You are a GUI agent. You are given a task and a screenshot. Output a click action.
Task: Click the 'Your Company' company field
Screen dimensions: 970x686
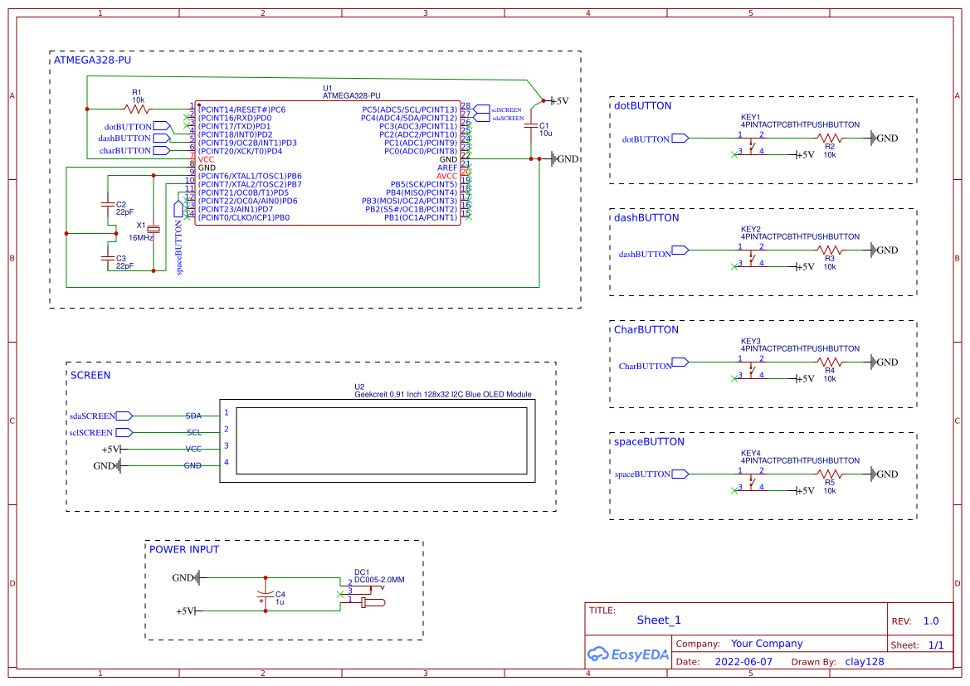coord(767,644)
